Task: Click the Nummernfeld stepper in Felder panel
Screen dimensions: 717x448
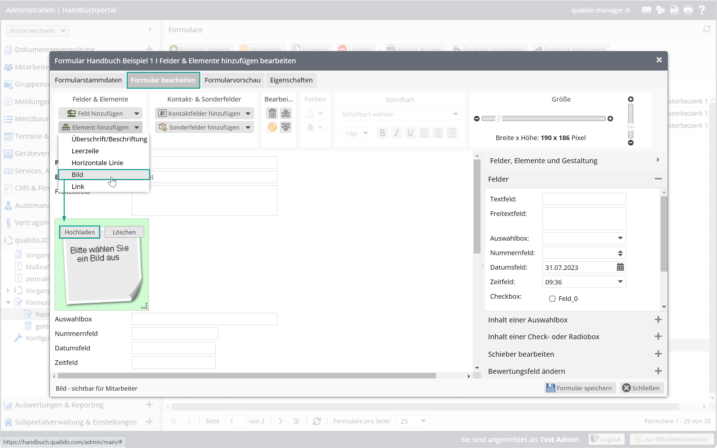Action: 620,253
